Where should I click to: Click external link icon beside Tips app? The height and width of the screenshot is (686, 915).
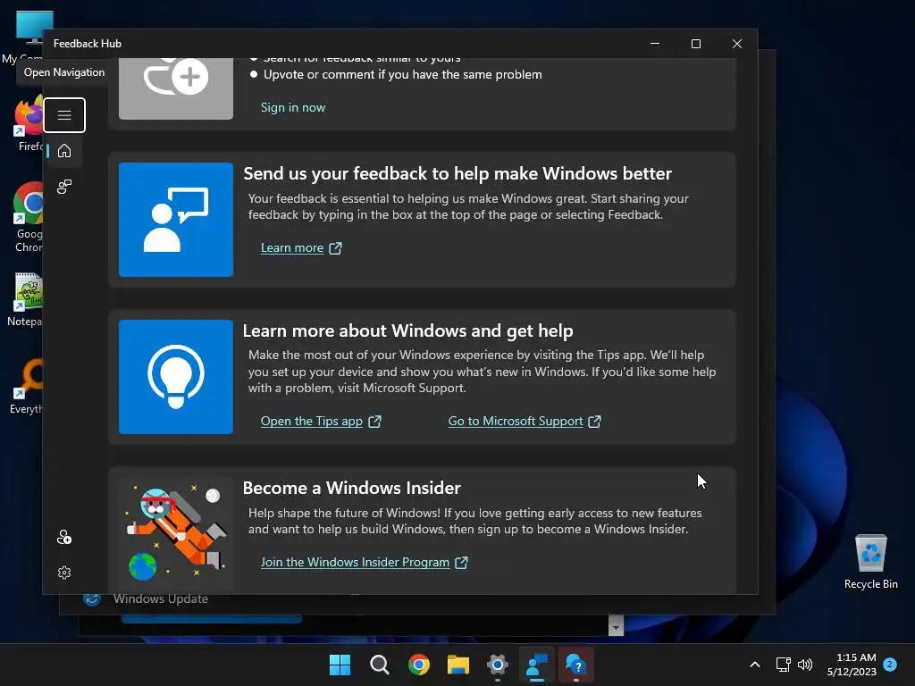pos(374,422)
